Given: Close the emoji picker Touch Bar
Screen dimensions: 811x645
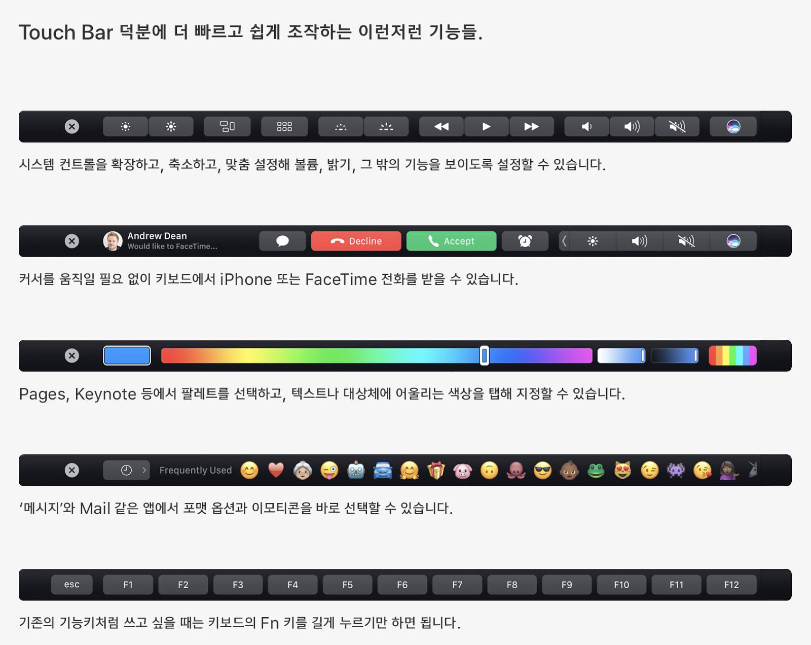Looking at the screenshot, I should coord(72,471).
